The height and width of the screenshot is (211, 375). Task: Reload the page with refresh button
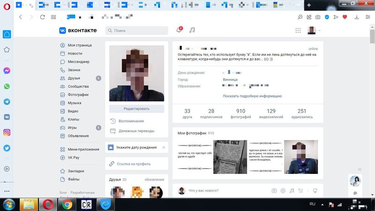tap(43, 17)
